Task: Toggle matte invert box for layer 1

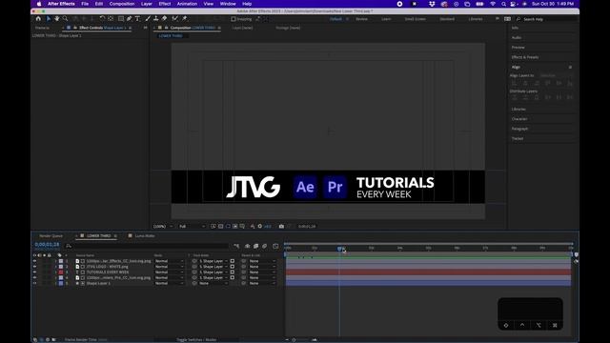Action: 233,261
